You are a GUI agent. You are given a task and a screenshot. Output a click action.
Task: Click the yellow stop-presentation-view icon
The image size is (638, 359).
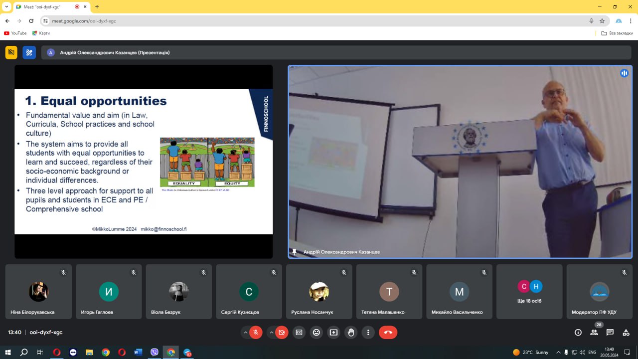coord(11,52)
